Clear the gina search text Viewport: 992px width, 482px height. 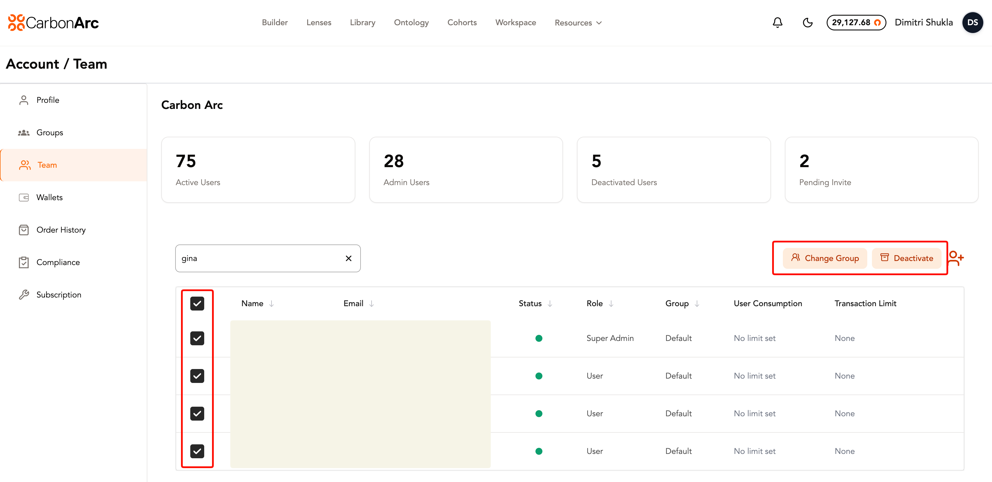tap(349, 258)
